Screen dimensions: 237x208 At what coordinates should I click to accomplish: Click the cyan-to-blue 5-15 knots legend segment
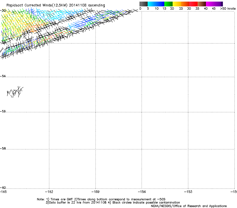(156, 4)
